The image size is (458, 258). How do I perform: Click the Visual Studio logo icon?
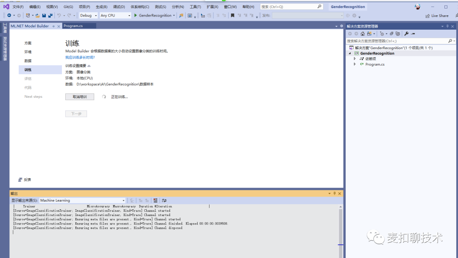(6, 6)
